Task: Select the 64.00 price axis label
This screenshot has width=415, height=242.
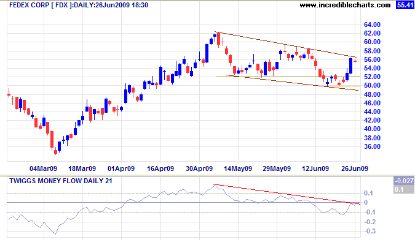Action: click(372, 25)
